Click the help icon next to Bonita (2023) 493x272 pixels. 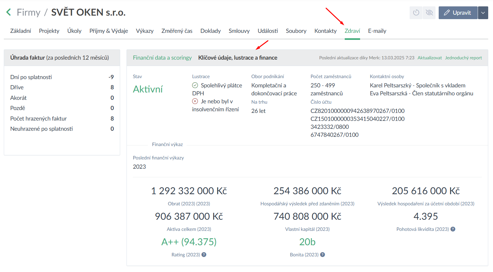(x=322, y=255)
